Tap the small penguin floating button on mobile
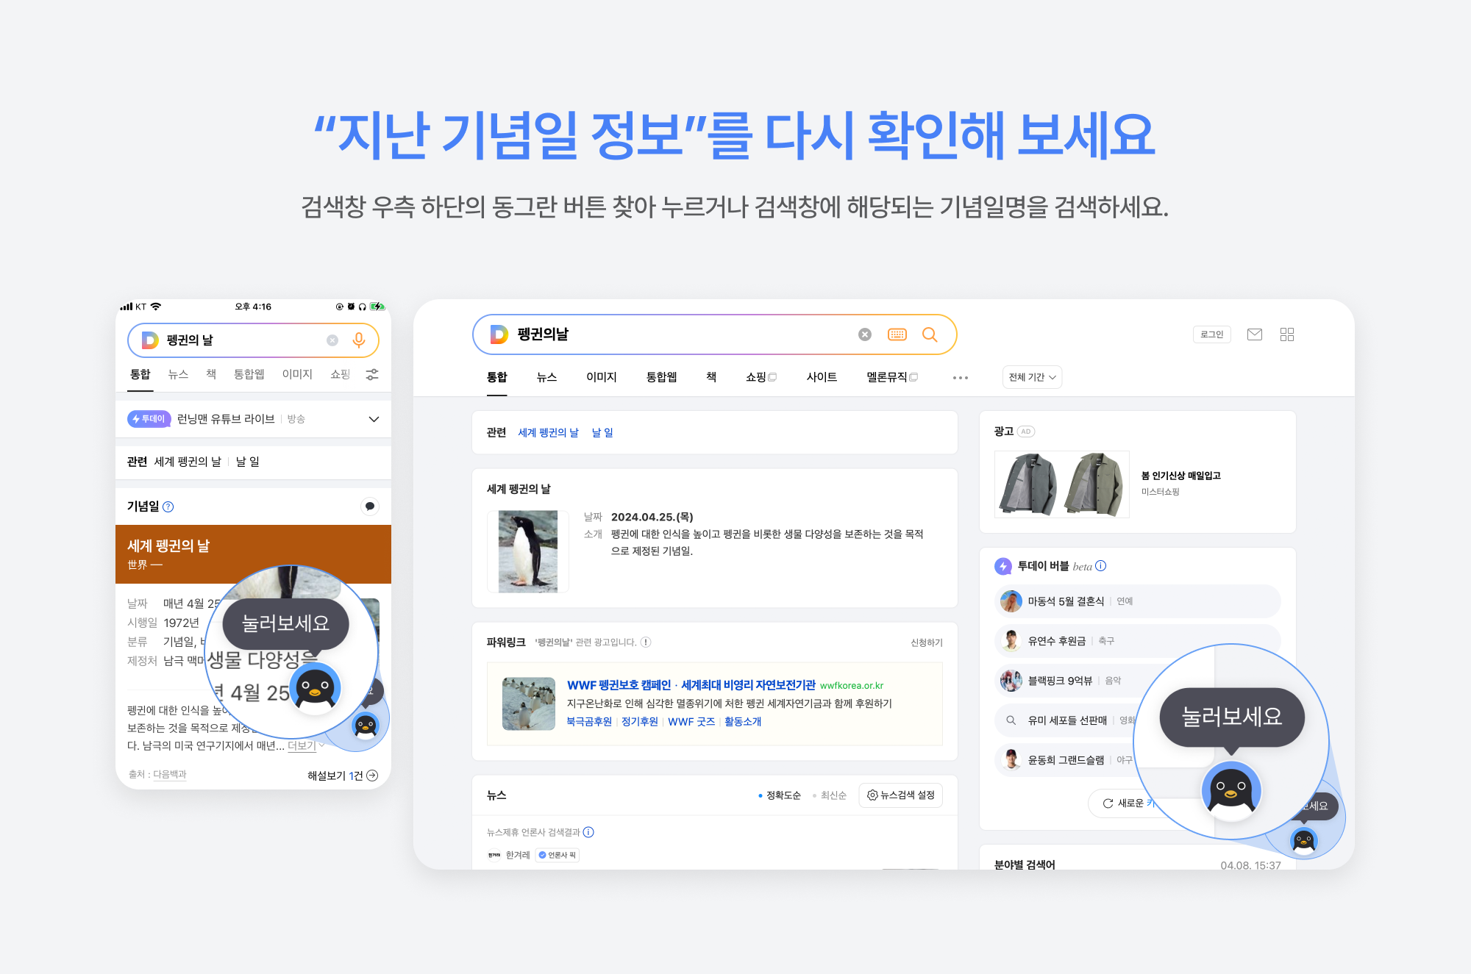Viewport: 1471px width, 974px height. pyautogui.click(x=366, y=726)
